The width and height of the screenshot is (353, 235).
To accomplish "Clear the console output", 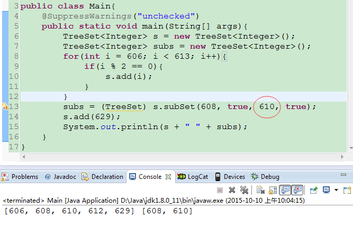I will [x=260, y=190].
